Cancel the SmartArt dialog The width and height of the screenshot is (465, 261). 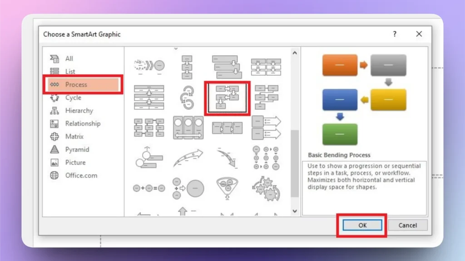407,225
